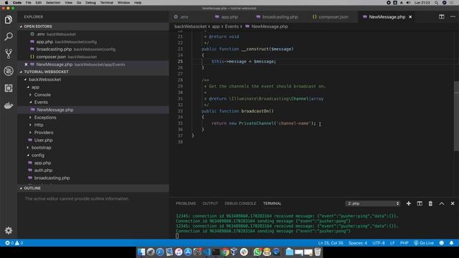Viewport: 459px width, 258px height.
Task: Open the Terminal menu in menu bar
Action: click(107, 3)
